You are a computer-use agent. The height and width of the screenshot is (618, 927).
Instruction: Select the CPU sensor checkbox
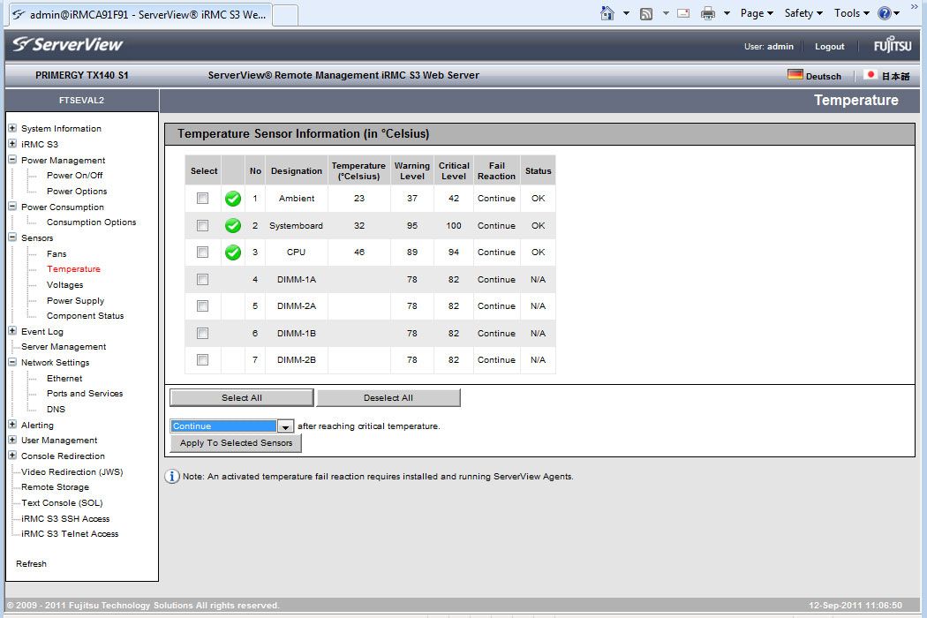click(x=202, y=252)
